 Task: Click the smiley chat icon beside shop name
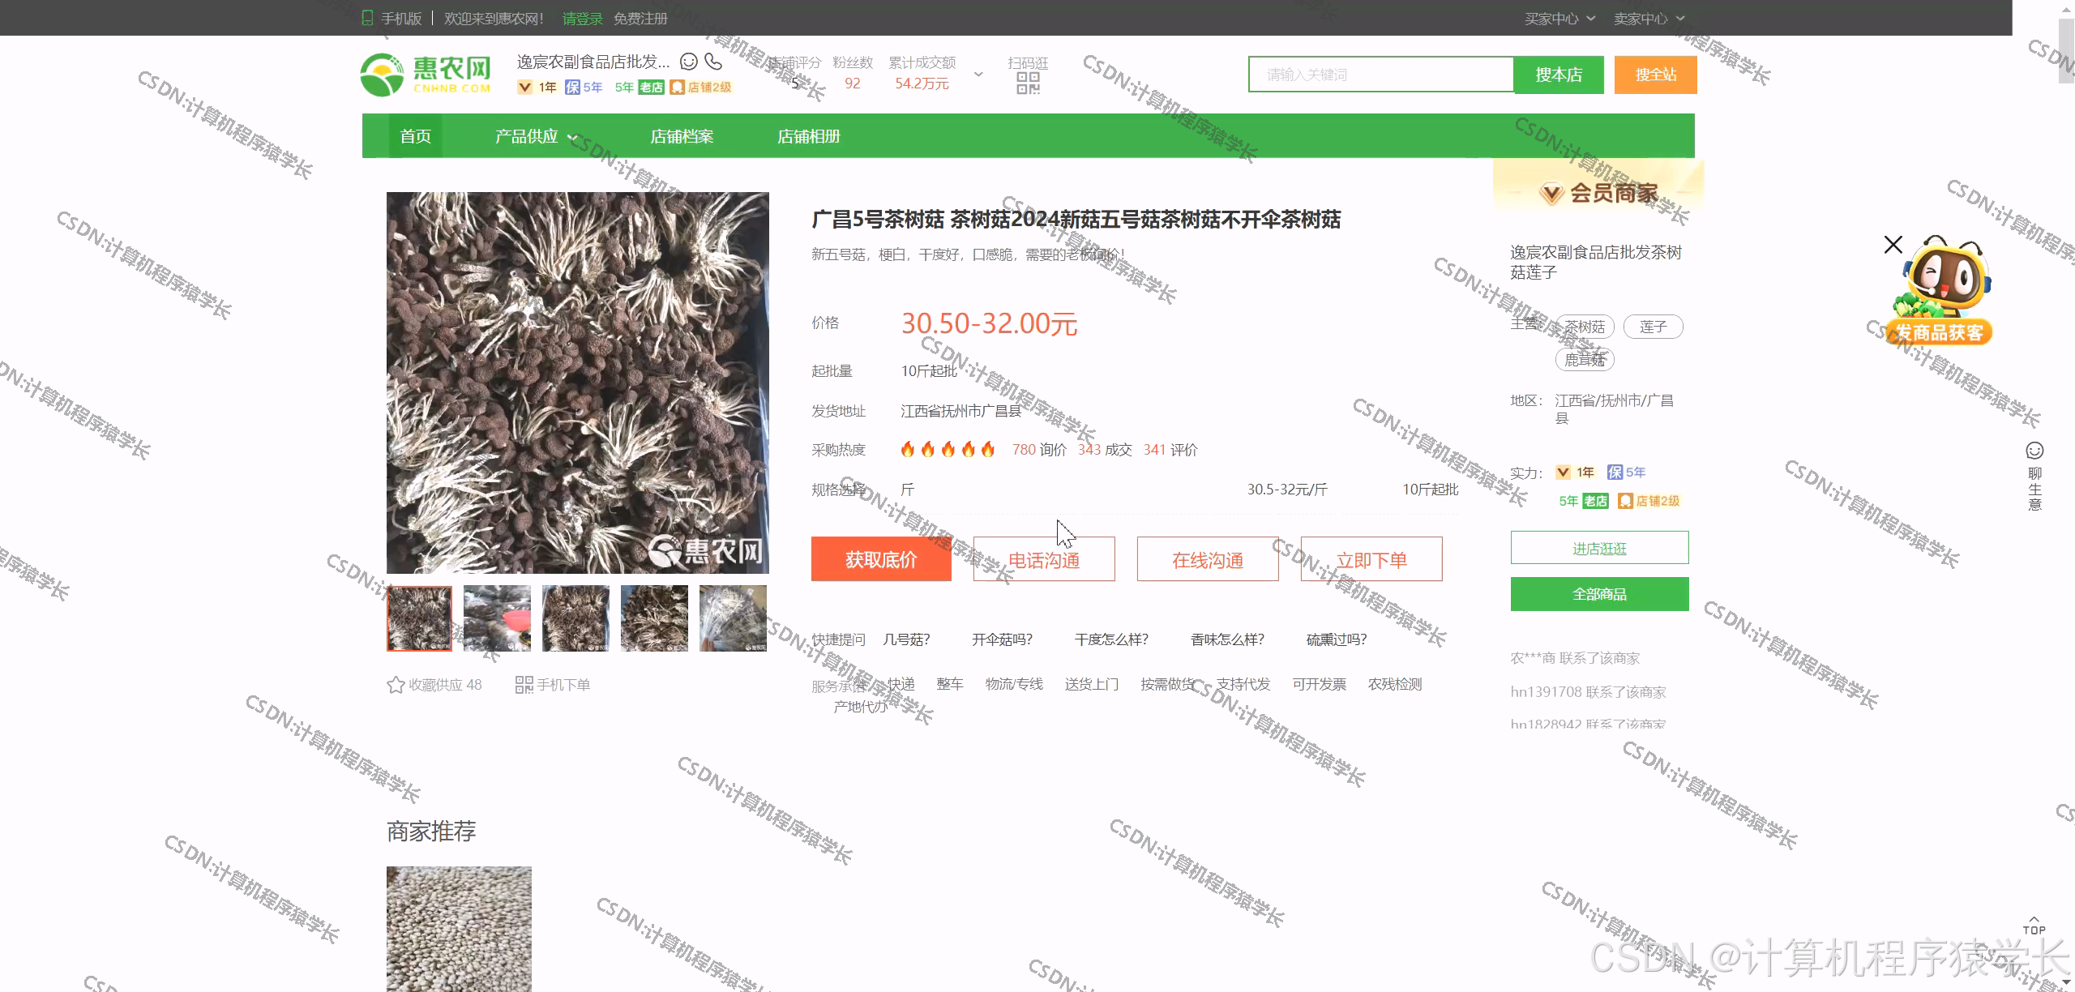pos(688,62)
